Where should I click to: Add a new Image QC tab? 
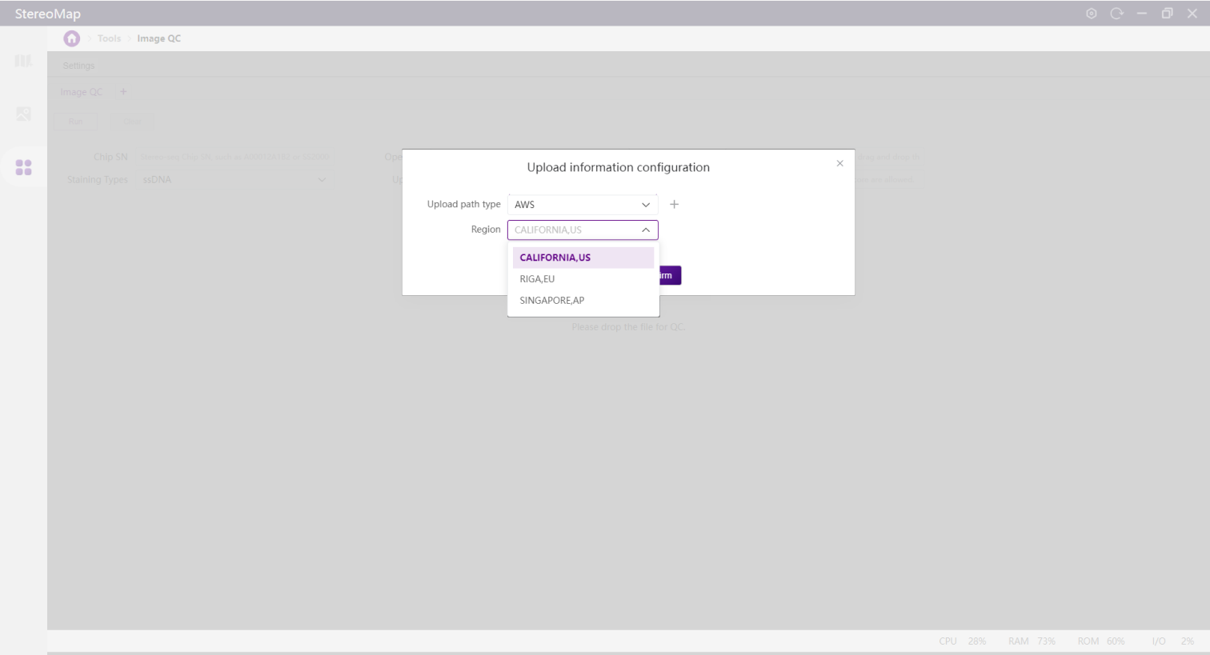point(123,92)
